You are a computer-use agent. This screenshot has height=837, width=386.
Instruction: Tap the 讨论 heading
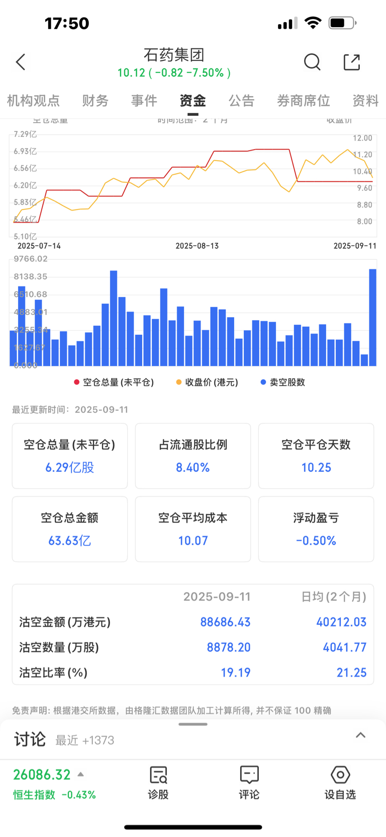click(x=30, y=739)
